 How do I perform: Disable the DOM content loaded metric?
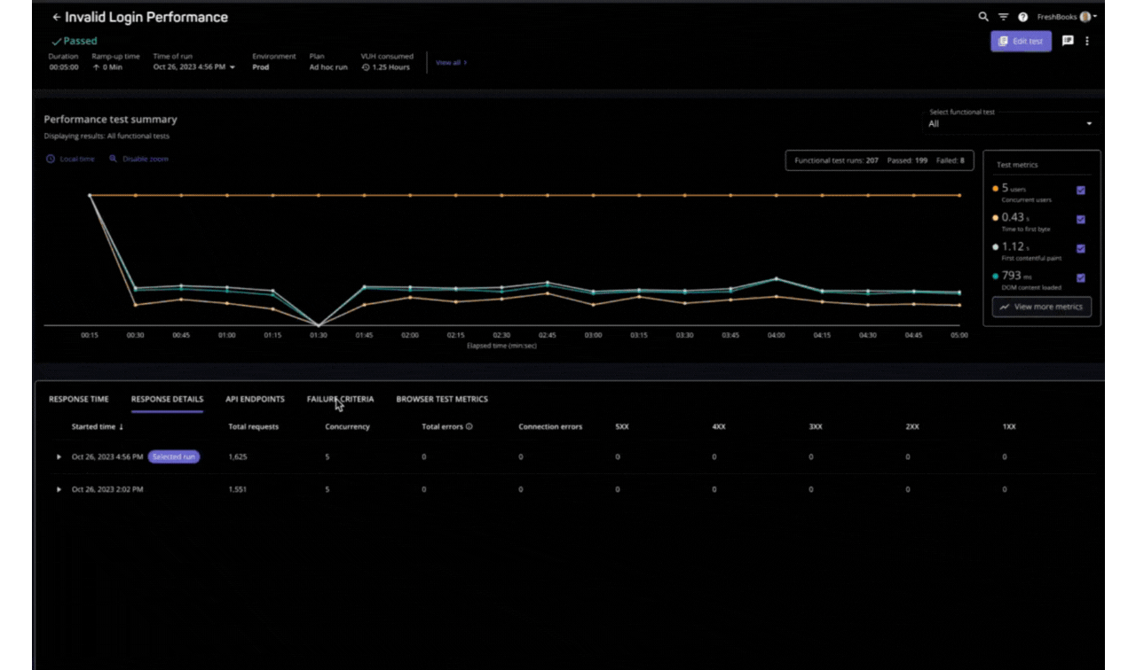click(1081, 277)
